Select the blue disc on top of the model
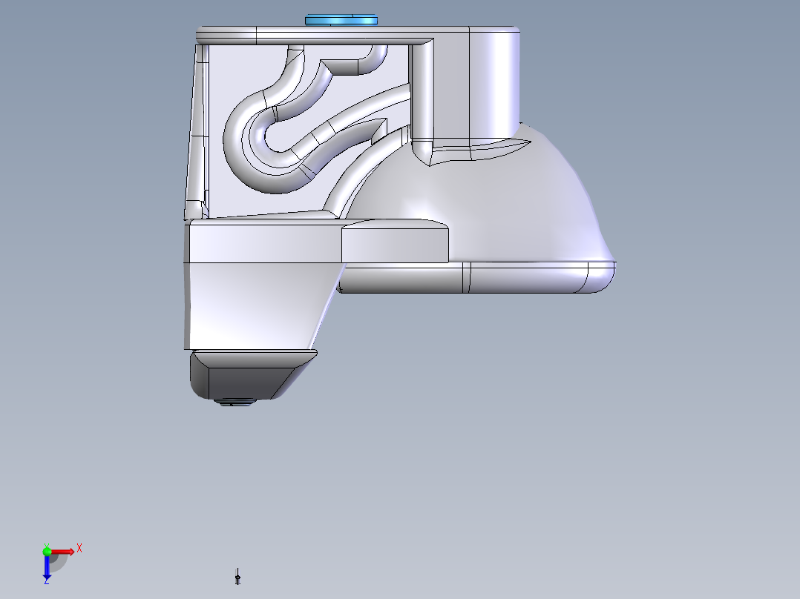 coord(341,20)
